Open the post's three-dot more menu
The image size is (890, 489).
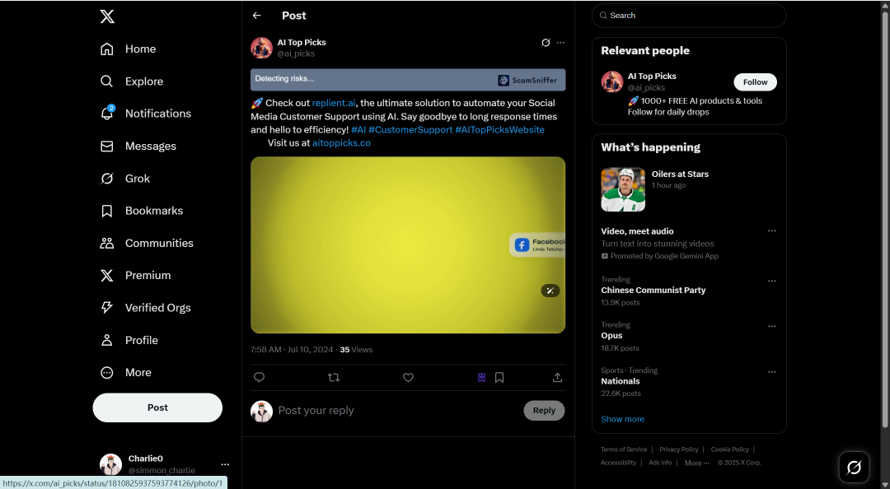coord(561,43)
